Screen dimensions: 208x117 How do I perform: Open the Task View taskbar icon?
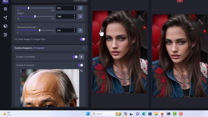(x=131, y=114)
